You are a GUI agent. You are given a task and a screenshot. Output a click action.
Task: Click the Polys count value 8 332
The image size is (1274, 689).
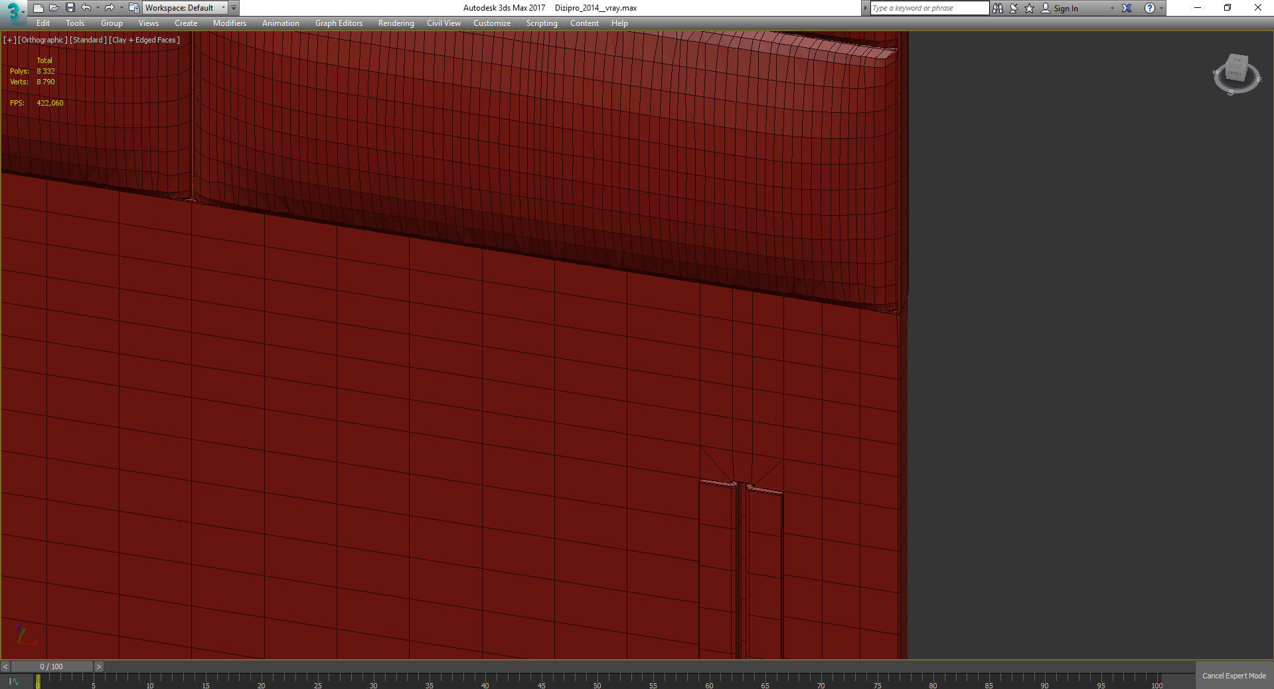click(46, 71)
